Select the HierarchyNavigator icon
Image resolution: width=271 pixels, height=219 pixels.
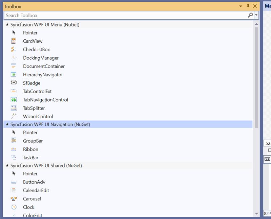(14, 75)
